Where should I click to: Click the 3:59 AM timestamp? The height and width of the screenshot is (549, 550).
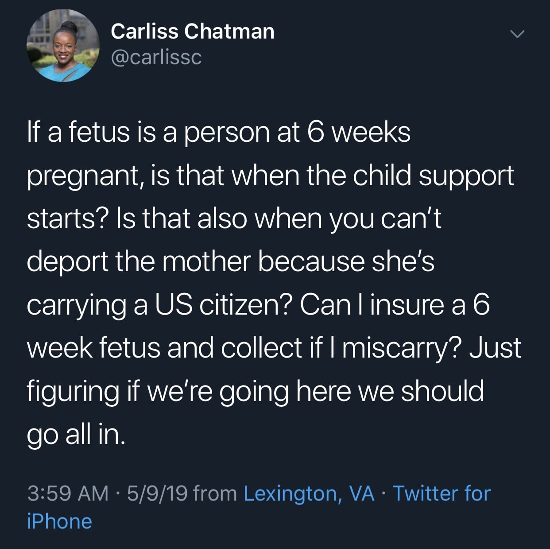[68, 493]
